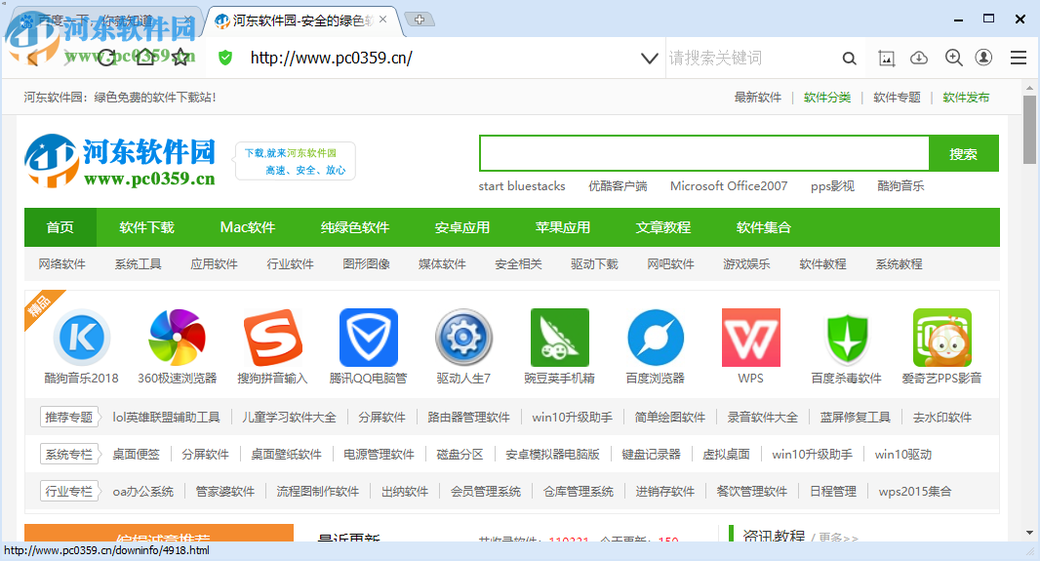Open the 游戏娱乐 category
1040x561 pixels.
point(747,264)
